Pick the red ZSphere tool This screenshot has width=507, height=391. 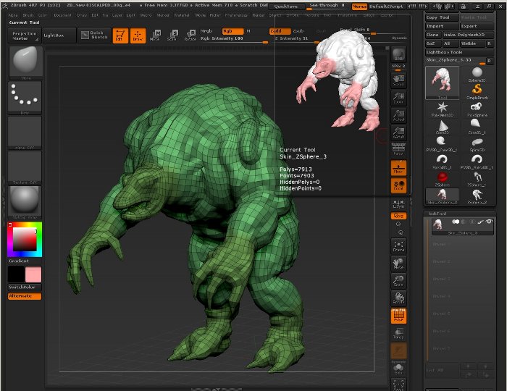[441, 177]
